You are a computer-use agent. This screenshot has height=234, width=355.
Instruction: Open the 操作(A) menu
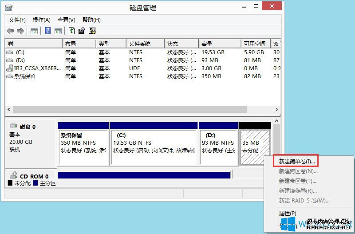(x=42, y=20)
